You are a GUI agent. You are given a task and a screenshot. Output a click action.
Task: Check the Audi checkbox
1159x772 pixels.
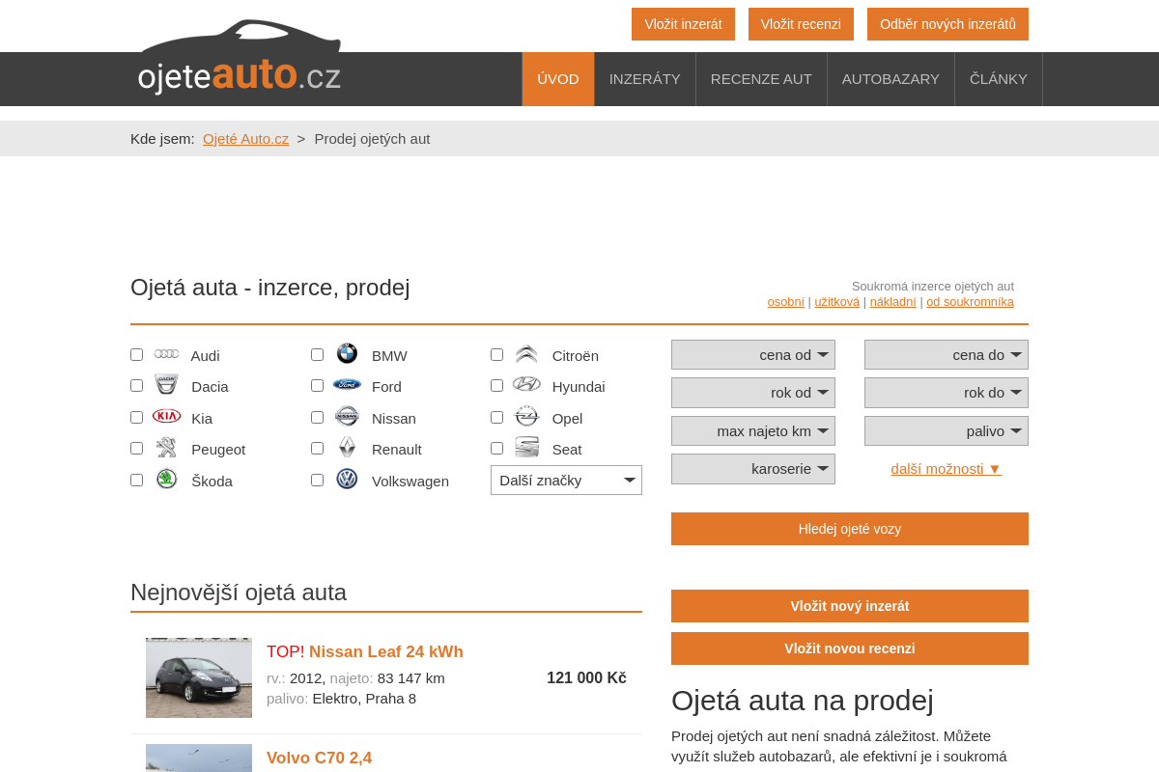pyautogui.click(x=136, y=354)
